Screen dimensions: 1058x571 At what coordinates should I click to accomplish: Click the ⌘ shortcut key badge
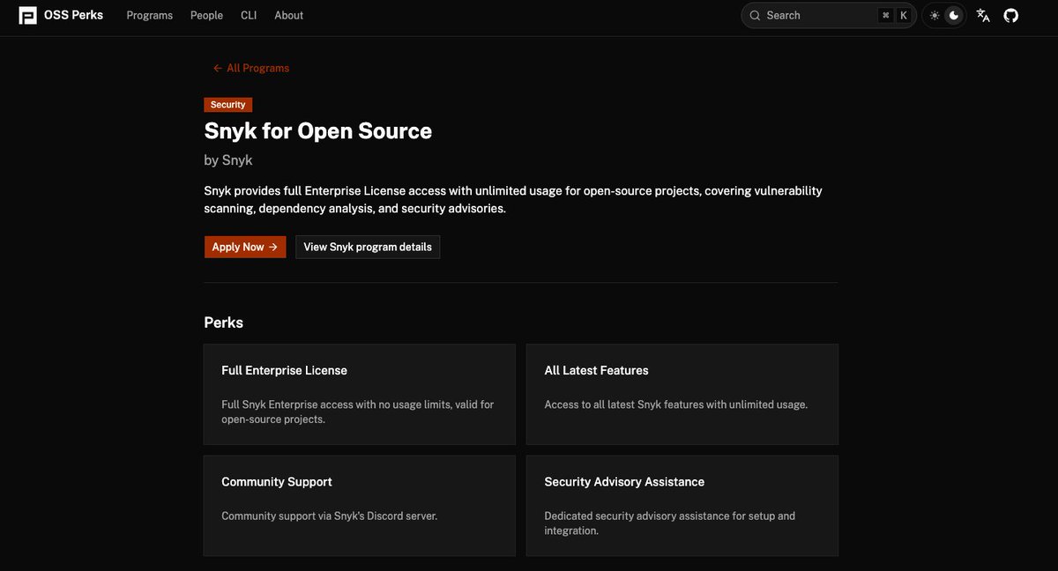[886, 15]
